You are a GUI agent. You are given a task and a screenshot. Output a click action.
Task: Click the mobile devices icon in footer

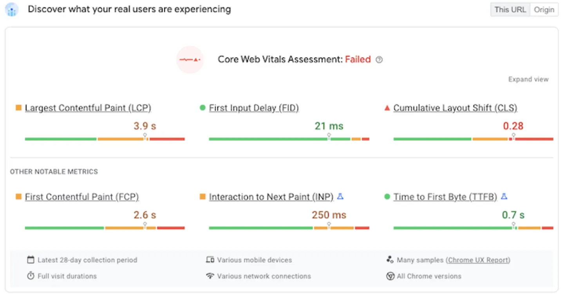(x=210, y=260)
